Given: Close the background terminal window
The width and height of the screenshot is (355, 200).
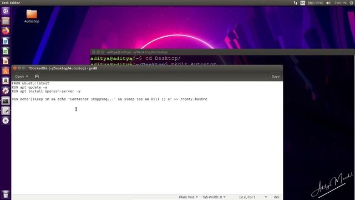Looking at the screenshot, I should [94, 52].
